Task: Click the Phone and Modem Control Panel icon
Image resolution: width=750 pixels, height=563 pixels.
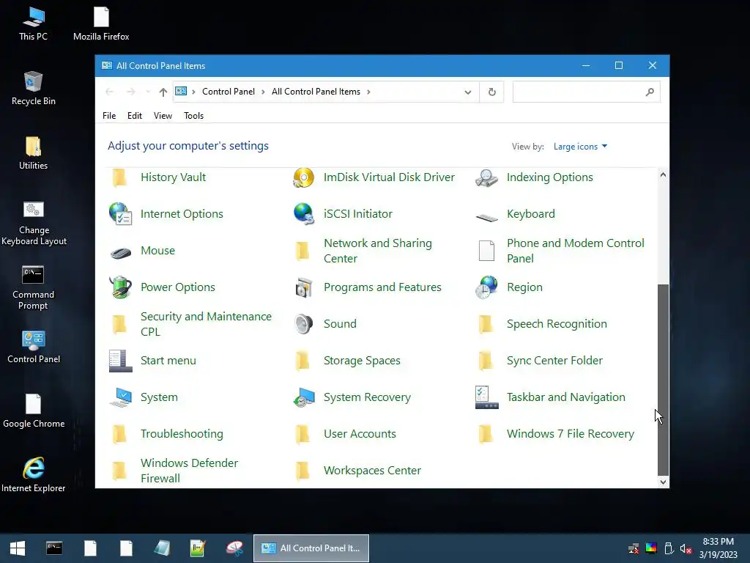Action: point(486,251)
